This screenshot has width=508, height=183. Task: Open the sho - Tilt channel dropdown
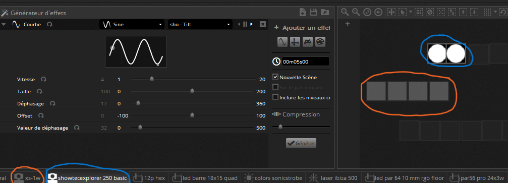[x=200, y=24]
